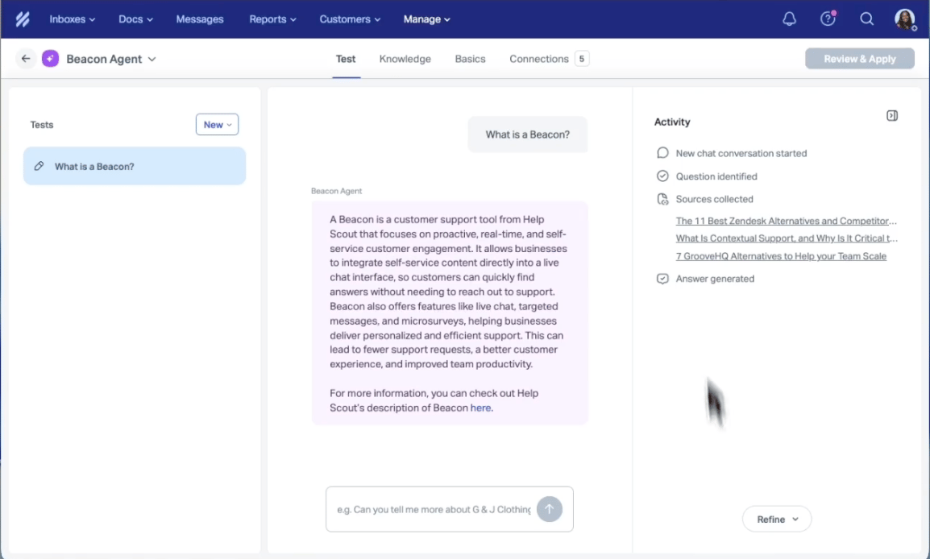Click the 'Question identified' activity text

(716, 176)
